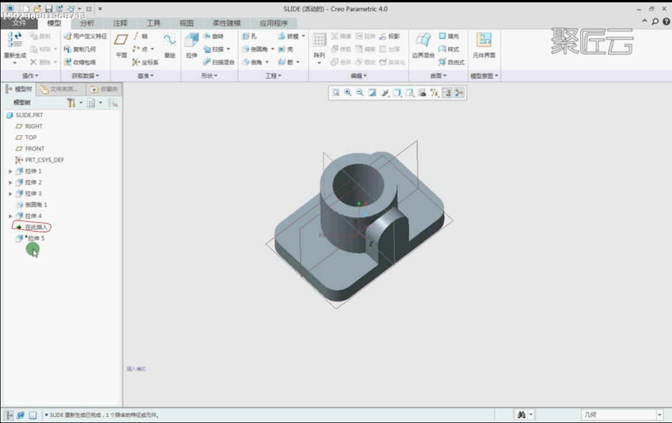Click the Hole (孔) feature tool
The image size is (672, 423).
(x=249, y=36)
